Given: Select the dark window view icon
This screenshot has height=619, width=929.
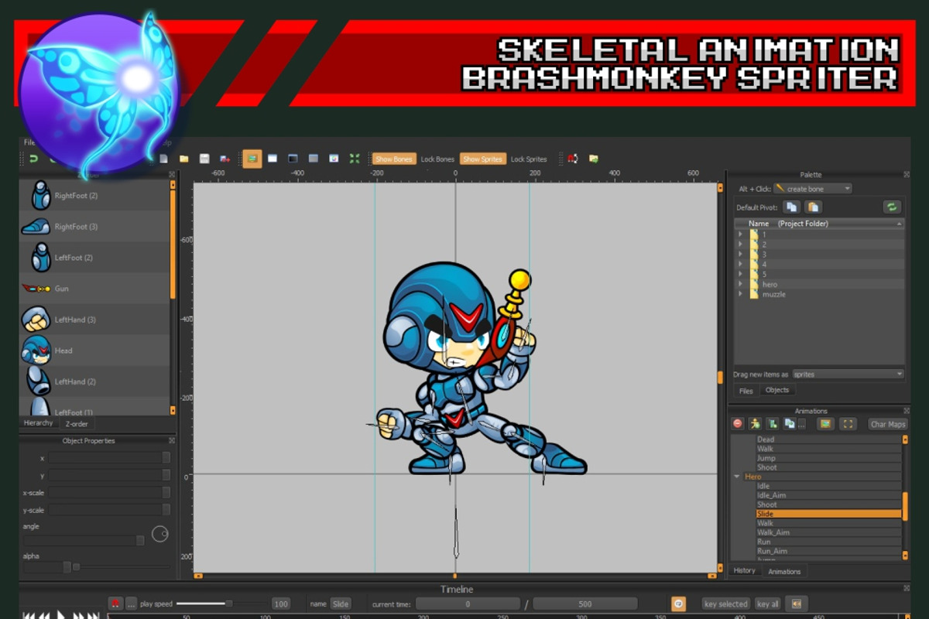Looking at the screenshot, I should click(x=293, y=159).
